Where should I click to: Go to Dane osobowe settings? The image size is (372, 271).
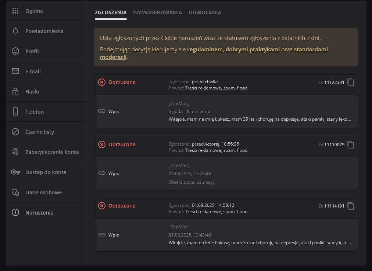pyautogui.click(x=43, y=193)
